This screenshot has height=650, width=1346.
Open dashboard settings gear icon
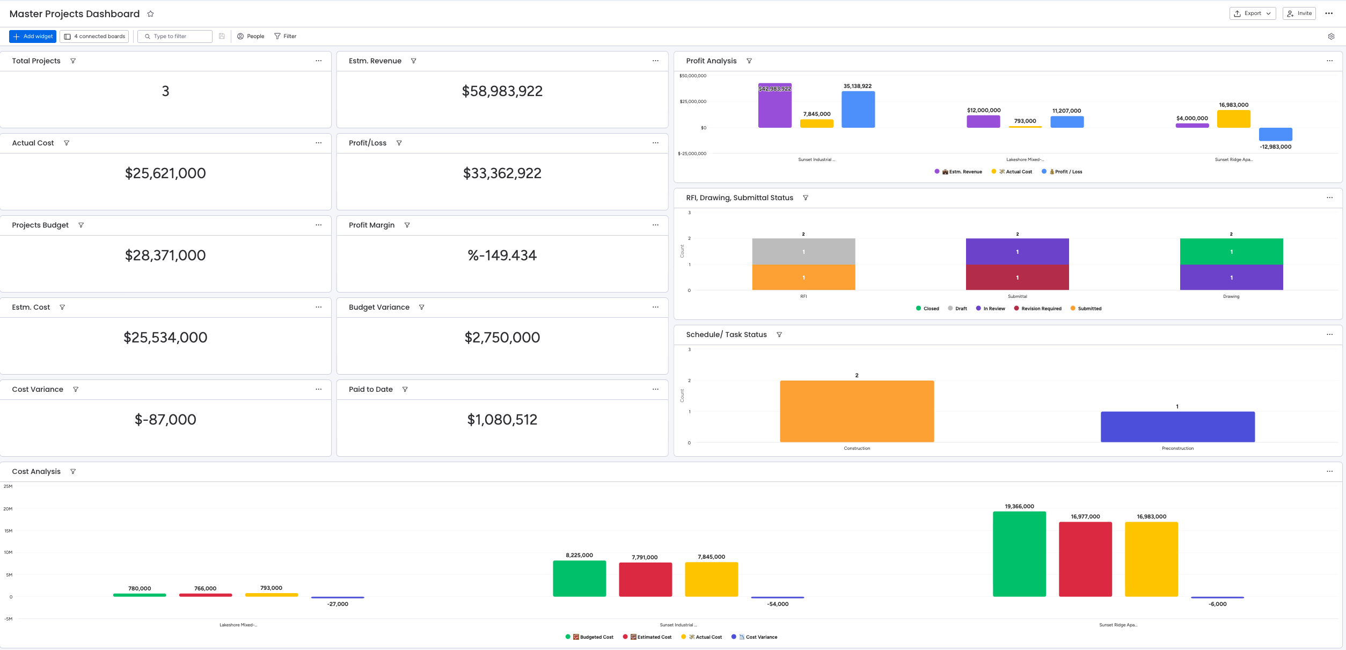pyautogui.click(x=1331, y=36)
